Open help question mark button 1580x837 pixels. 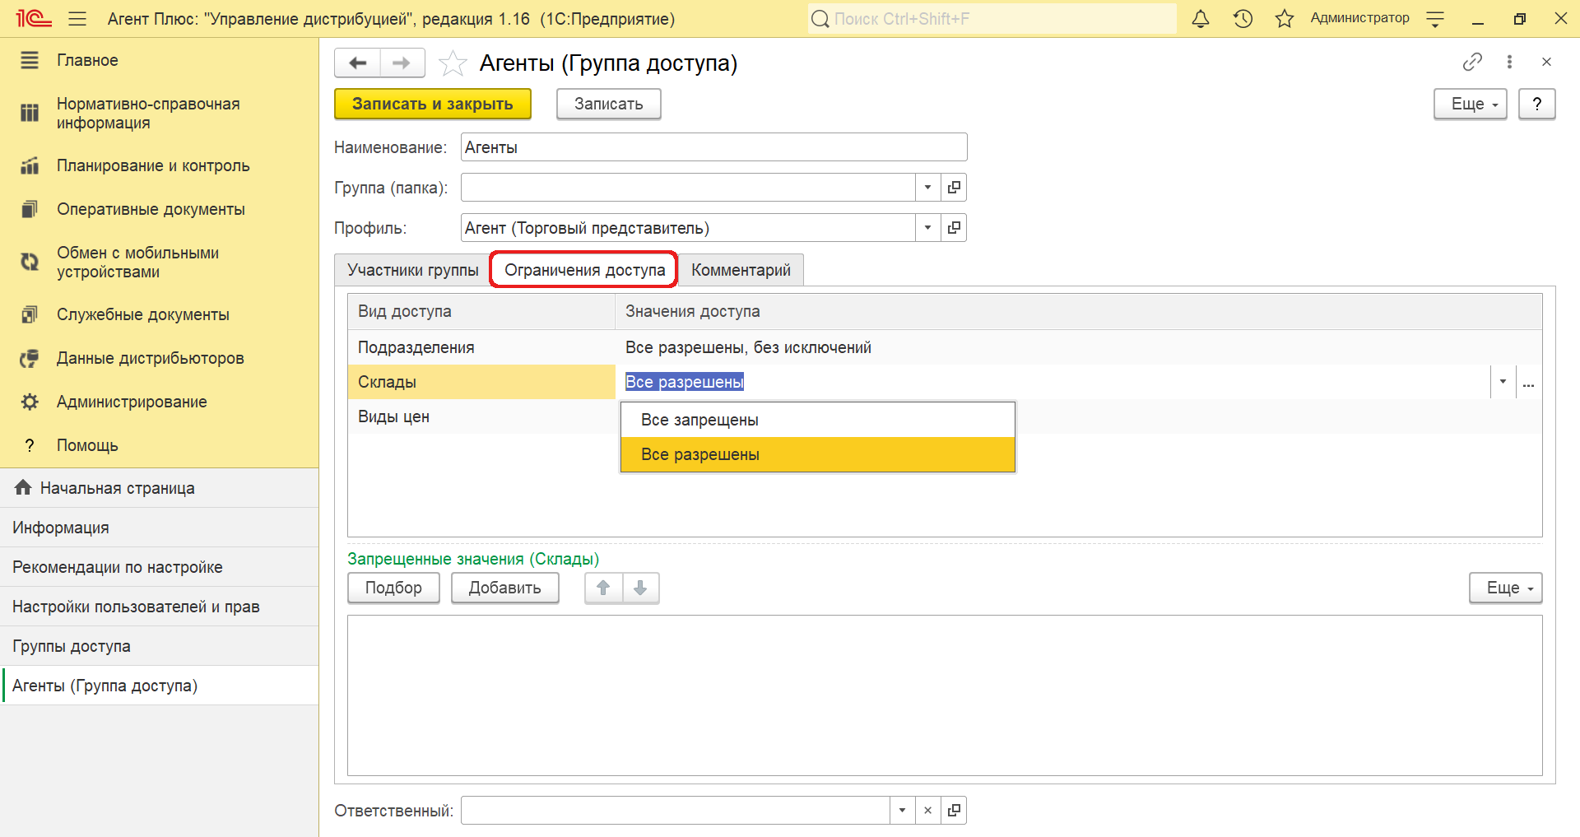[x=1537, y=104]
